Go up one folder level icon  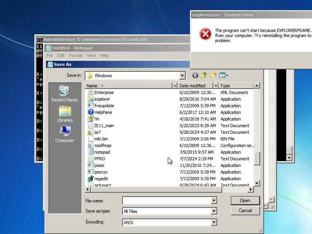[x=204, y=75]
